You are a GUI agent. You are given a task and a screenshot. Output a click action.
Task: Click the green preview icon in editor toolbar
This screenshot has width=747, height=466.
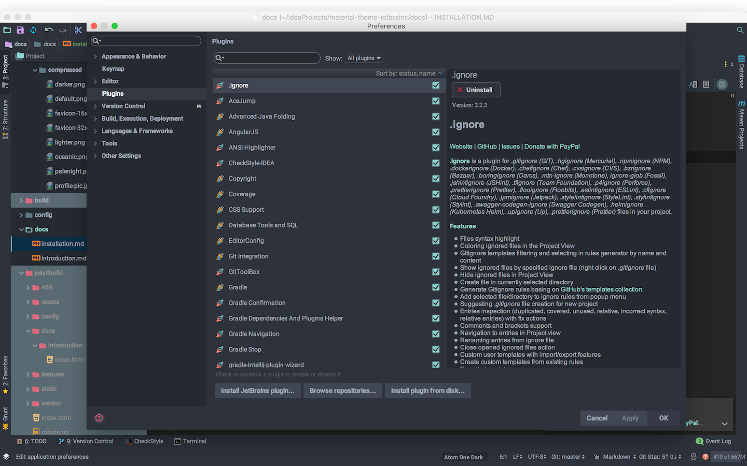tap(722, 84)
